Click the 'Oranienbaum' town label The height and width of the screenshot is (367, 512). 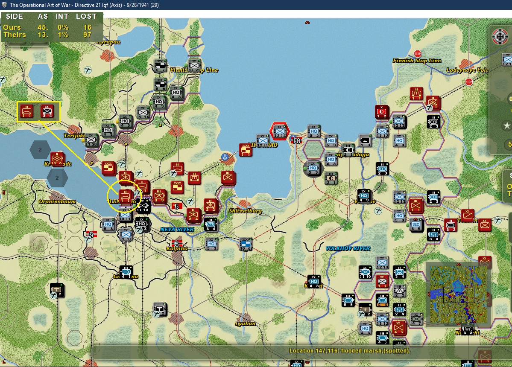(57, 201)
